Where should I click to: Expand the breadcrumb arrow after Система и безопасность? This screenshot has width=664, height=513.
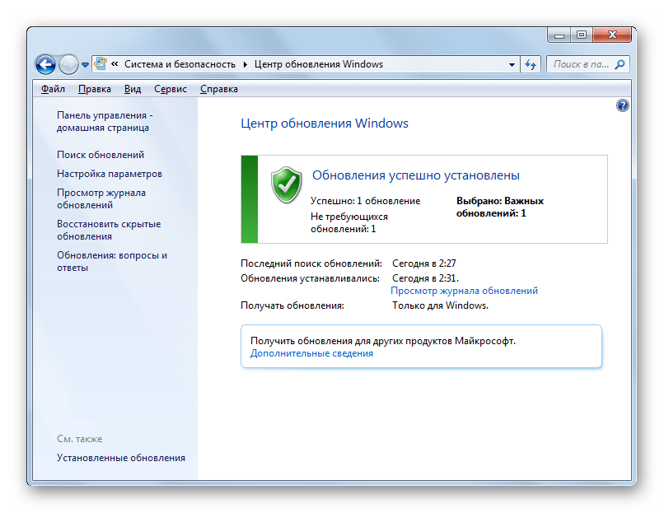click(245, 65)
